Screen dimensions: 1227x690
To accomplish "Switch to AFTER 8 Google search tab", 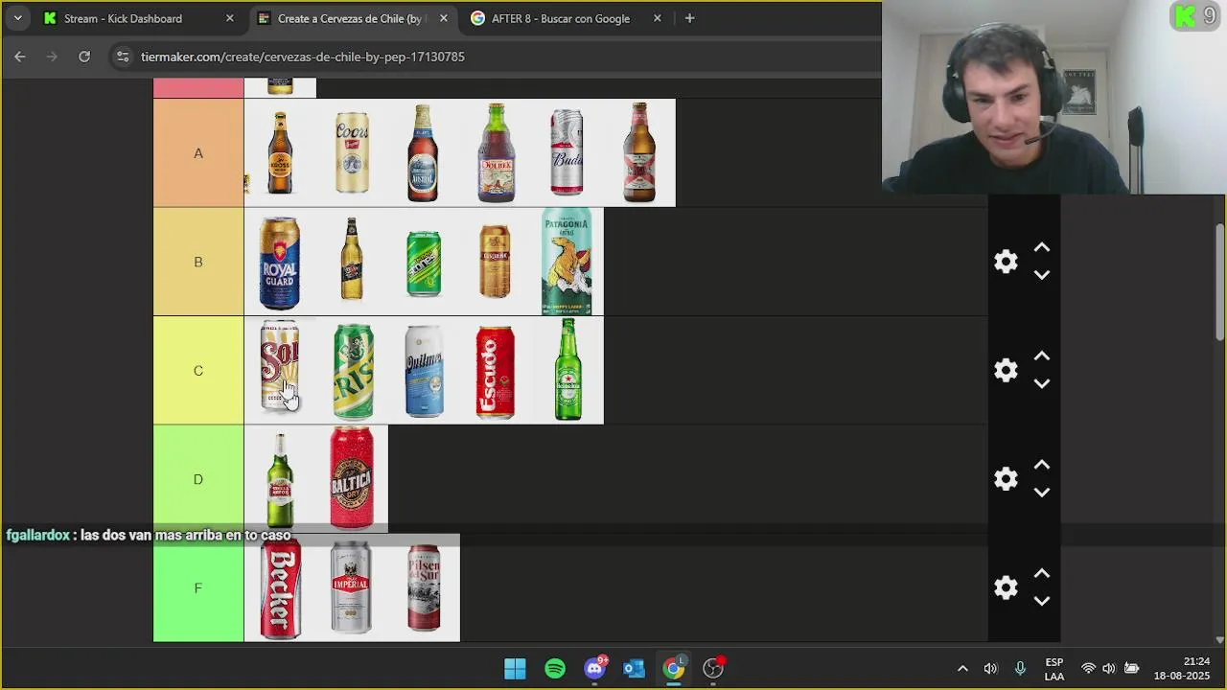I will click(567, 18).
